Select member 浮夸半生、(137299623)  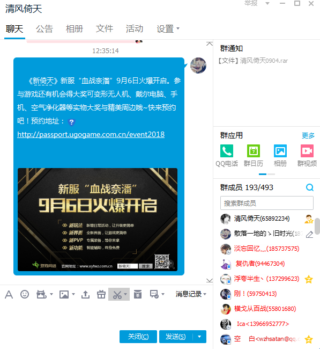[x=267, y=279]
